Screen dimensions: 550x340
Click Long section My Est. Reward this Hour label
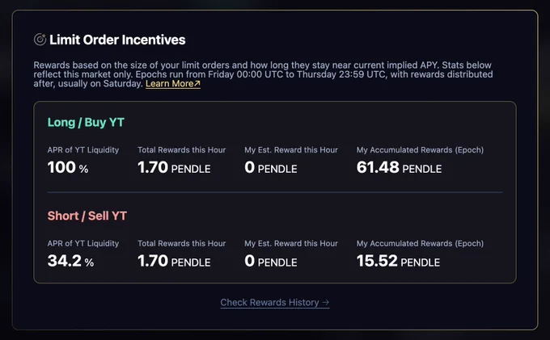[291, 150]
